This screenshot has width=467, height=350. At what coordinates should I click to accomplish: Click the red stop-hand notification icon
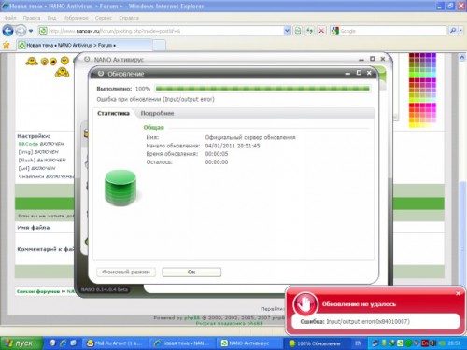point(305,303)
